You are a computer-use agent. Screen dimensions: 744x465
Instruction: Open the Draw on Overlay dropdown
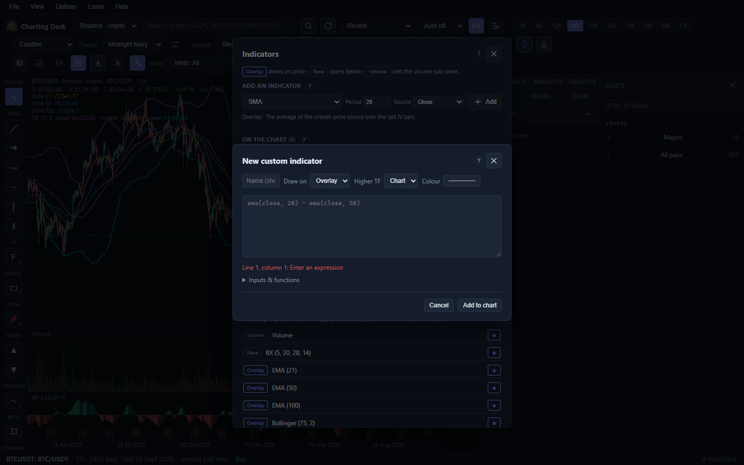tap(330, 181)
